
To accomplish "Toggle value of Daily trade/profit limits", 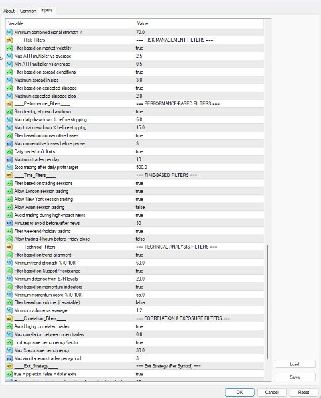I will click(139, 151).
